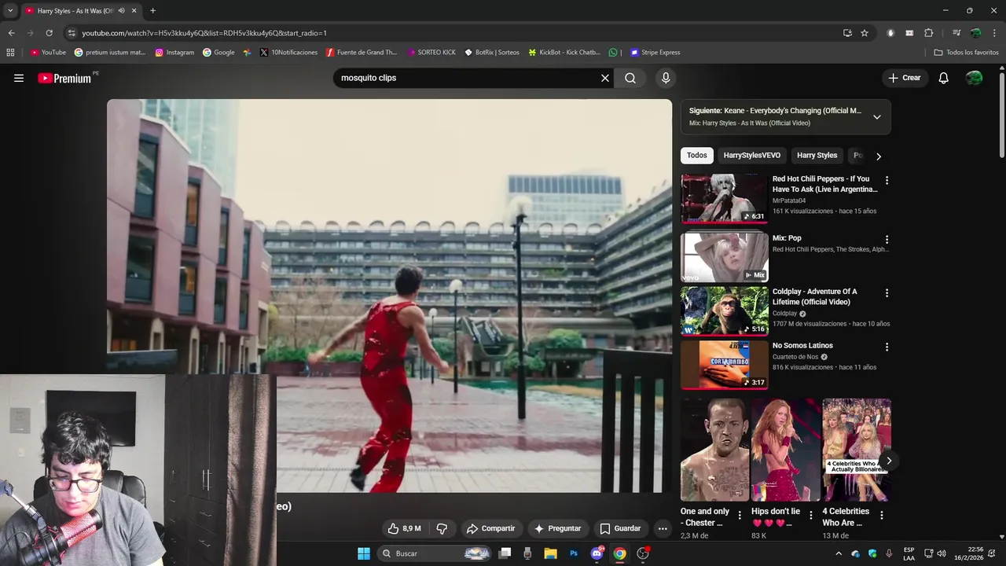This screenshot has width=1006, height=566.
Task: Open Stripe Express bookmark
Action: click(x=655, y=53)
